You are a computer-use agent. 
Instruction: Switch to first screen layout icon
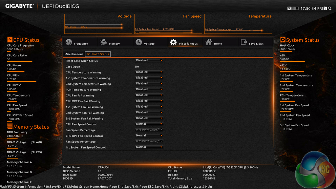289,8
